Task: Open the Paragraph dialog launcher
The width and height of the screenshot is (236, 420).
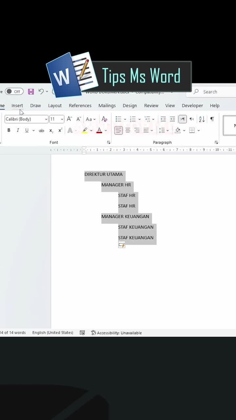Action: coord(216,142)
